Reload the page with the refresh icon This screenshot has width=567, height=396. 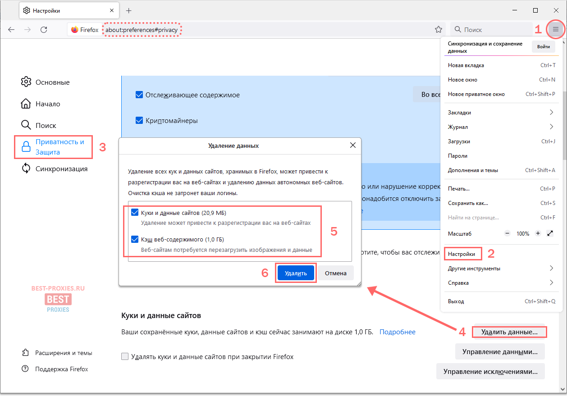coord(44,30)
